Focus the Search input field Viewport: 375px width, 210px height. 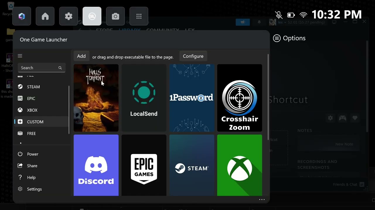pos(42,68)
